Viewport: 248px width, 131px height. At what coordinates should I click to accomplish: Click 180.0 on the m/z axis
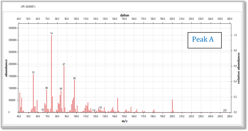(153, 116)
